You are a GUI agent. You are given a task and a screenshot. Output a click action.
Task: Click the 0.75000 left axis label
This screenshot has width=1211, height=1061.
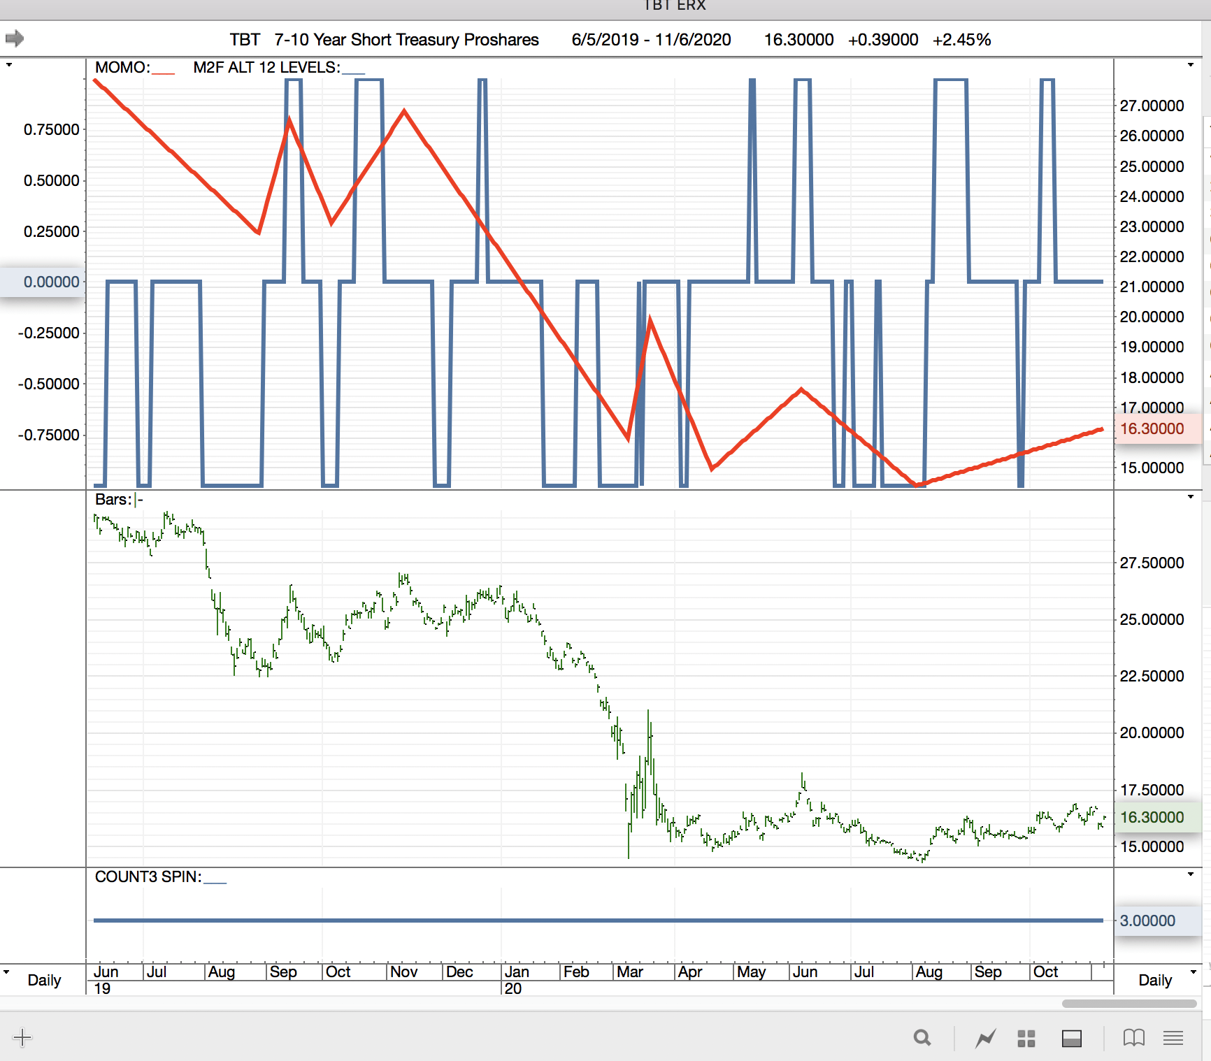pyautogui.click(x=52, y=129)
